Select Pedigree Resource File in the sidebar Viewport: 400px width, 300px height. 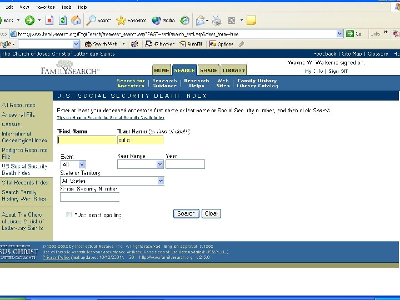(24, 153)
